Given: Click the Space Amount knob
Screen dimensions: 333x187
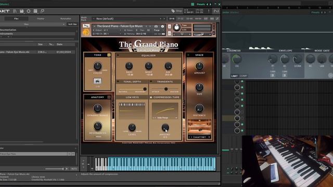Looking at the screenshot, I should (x=199, y=66).
